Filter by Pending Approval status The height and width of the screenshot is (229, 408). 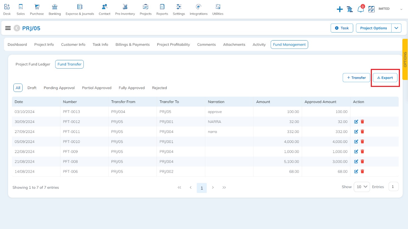pos(59,88)
